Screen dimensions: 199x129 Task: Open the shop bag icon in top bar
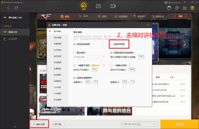(x=98, y=6)
